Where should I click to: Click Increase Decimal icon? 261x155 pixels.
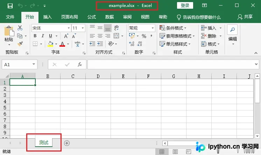tap(132, 44)
